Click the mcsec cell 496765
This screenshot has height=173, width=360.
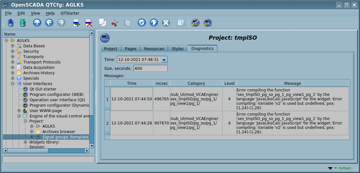[162, 99]
